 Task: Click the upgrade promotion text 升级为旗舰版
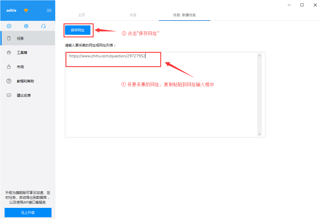(28, 198)
